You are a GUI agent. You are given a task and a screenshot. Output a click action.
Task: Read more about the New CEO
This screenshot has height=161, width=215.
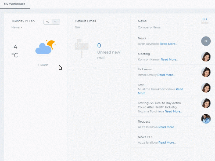coord(167,142)
